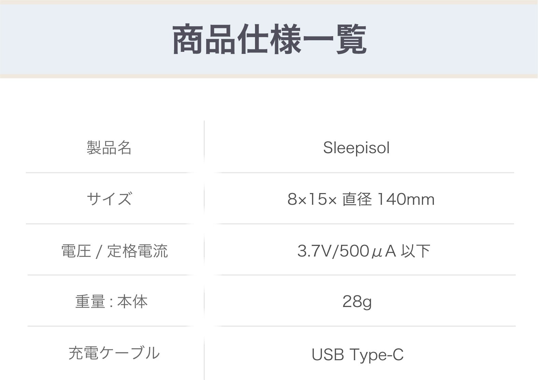Image resolution: width=538 pixels, height=380 pixels.
Task: Click the divider line under 電圧 / 定格電流
Action: [x=109, y=275]
